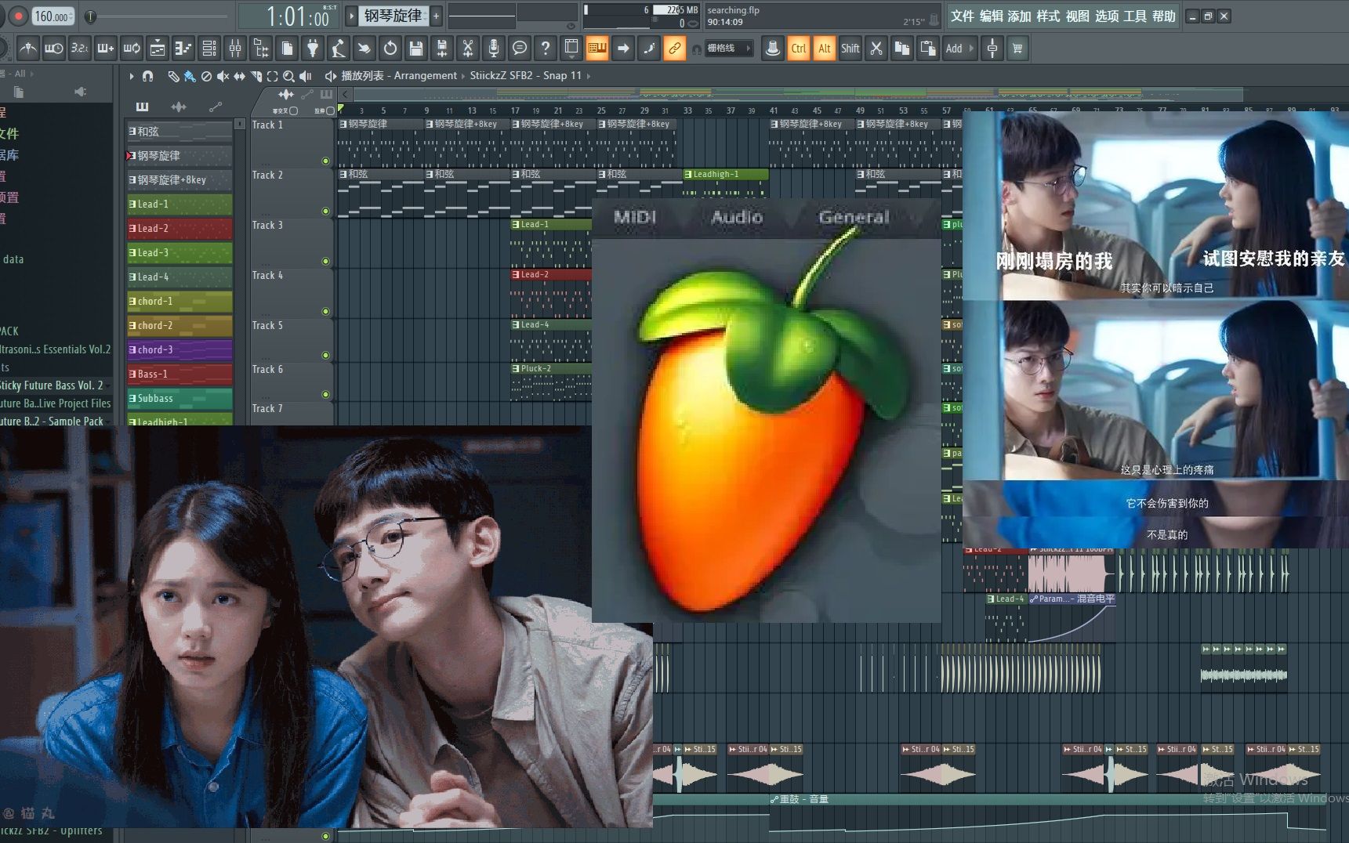Toggle the 3-2-1 countdown icon
The image size is (1349, 843).
(80, 49)
